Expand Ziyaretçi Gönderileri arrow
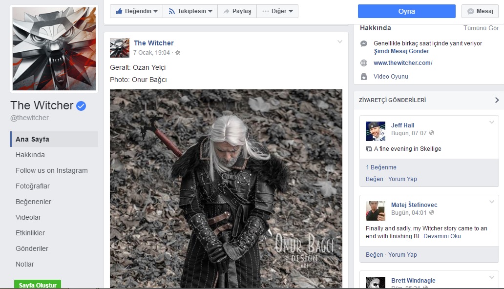 497,100
